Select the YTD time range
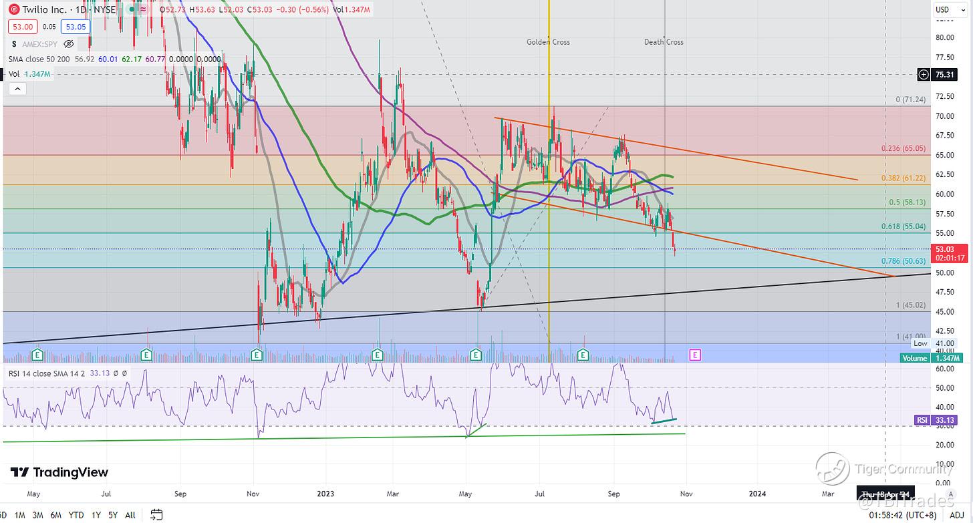 pos(76,515)
